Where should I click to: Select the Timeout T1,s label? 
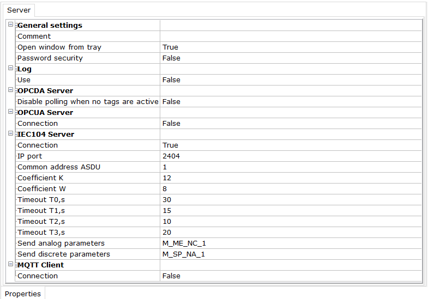pyautogui.click(x=41, y=211)
